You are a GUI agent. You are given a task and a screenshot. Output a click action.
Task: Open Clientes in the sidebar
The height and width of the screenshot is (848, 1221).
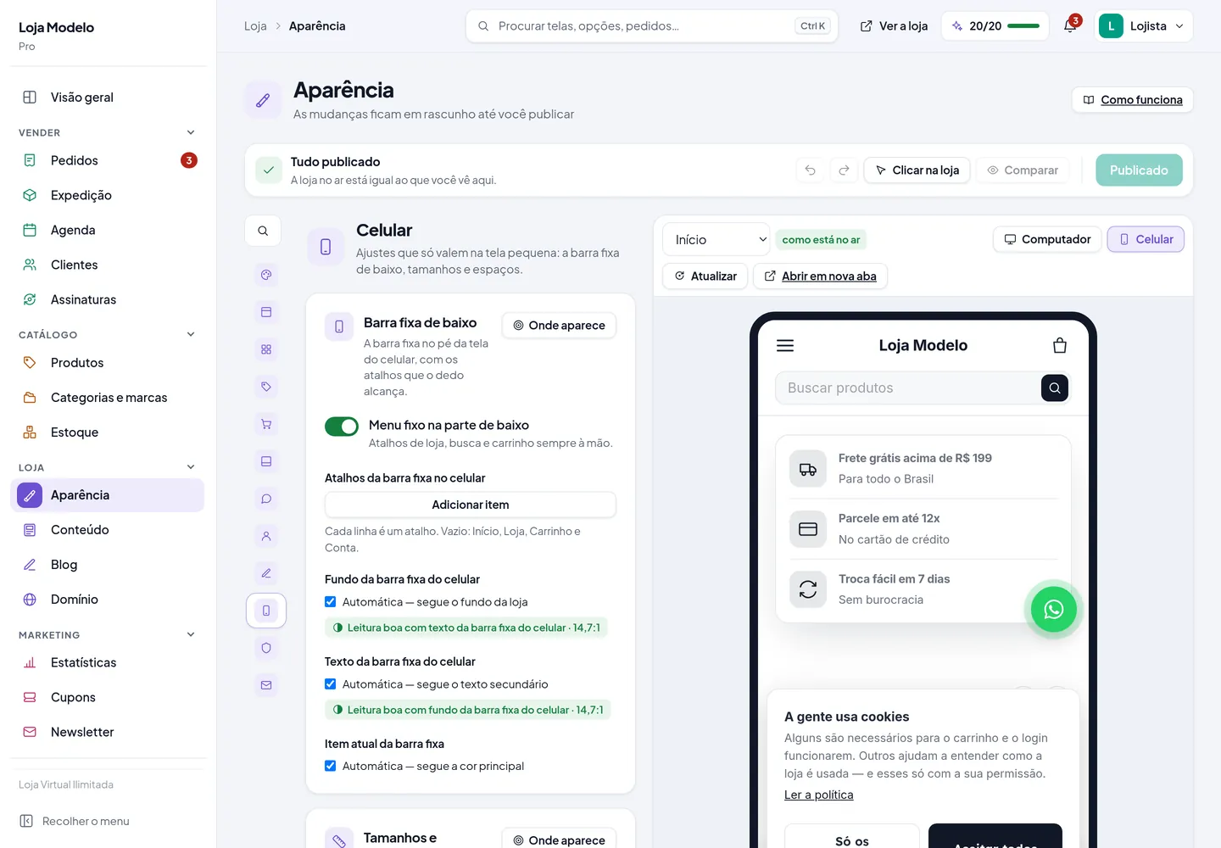pyautogui.click(x=108, y=265)
